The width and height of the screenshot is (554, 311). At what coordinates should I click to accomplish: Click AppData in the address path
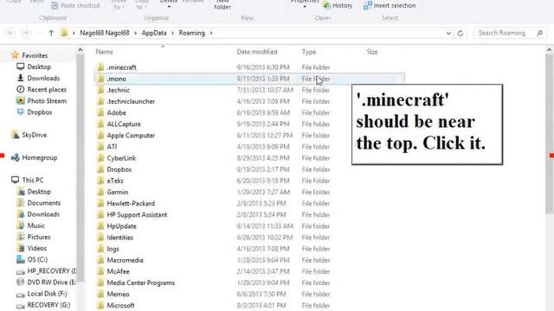(154, 33)
